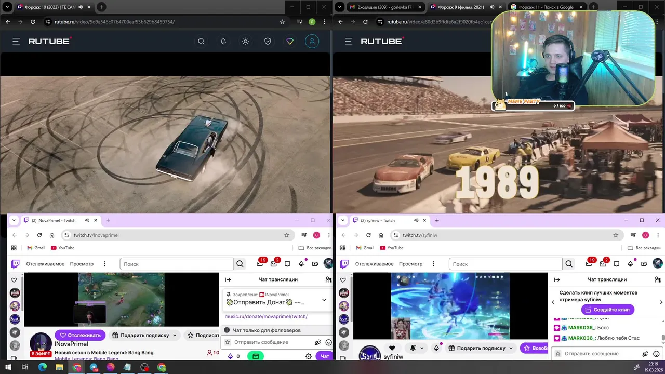The height and width of the screenshot is (374, 665).
Task: Open whispers speech bubble in INovaPrimel window
Action: point(287,264)
